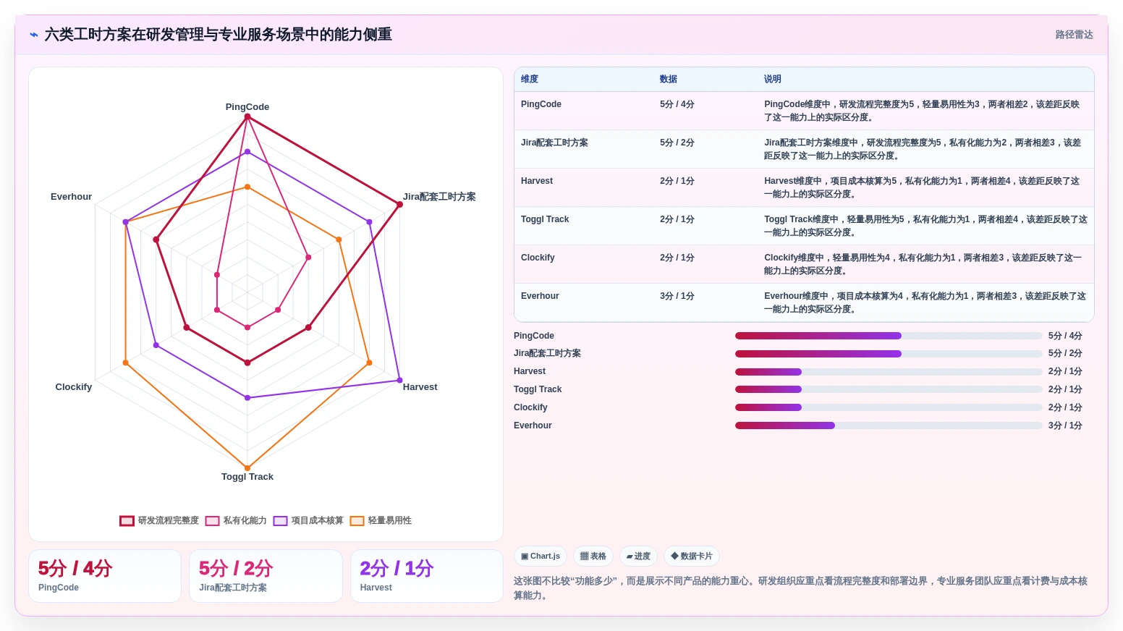Select the Toggl Track table row name

click(545, 219)
